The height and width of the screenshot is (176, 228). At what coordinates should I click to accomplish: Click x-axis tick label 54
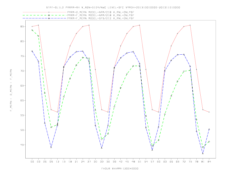point(146,162)
